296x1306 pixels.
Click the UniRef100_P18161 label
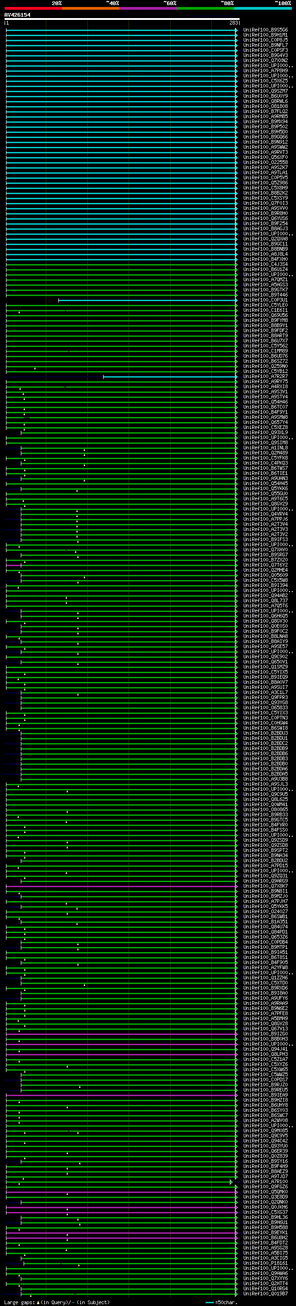pyautogui.click(x=265, y=1263)
